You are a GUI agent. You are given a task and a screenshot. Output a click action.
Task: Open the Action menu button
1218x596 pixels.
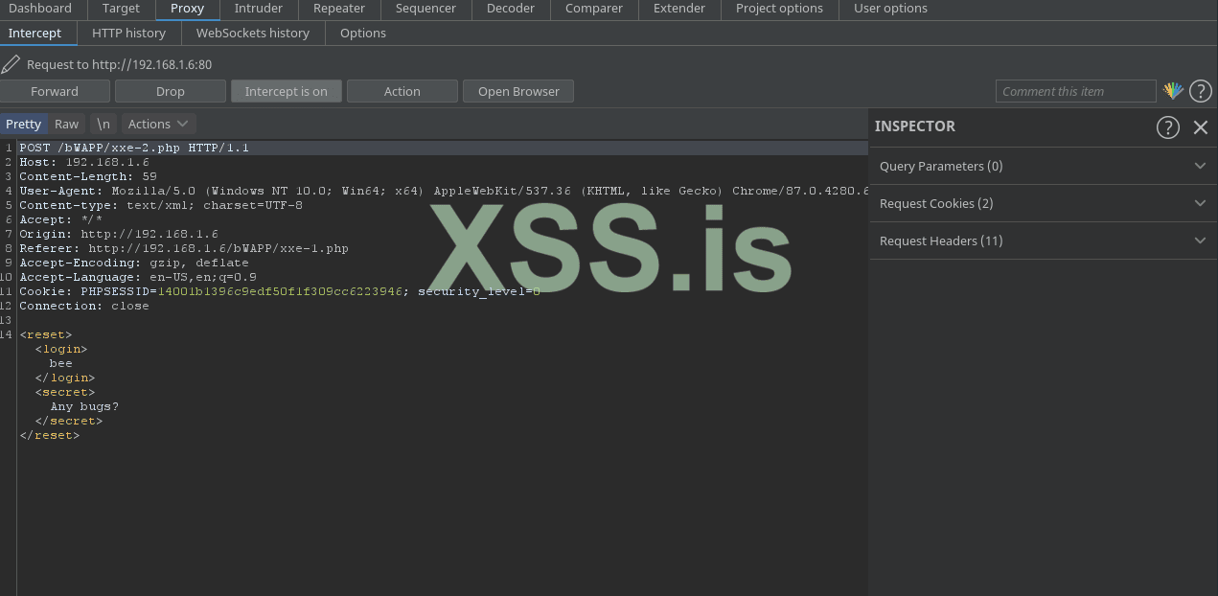(402, 91)
